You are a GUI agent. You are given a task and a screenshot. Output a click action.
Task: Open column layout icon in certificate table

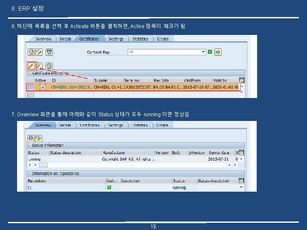click(x=242, y=80)
